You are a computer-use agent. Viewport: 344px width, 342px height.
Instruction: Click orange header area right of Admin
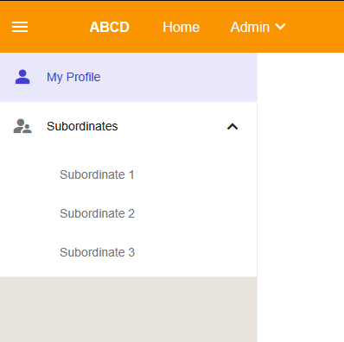[x=315, y=27]
